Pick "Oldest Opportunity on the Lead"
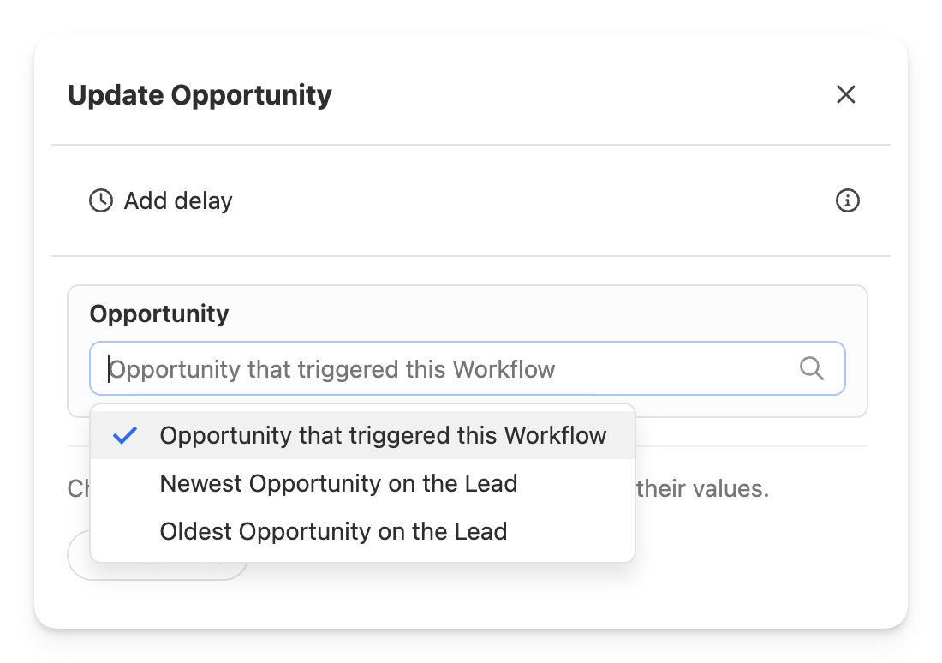Viewport: 942px width, 663px height. pyautogui.click(x=333, y=531)
